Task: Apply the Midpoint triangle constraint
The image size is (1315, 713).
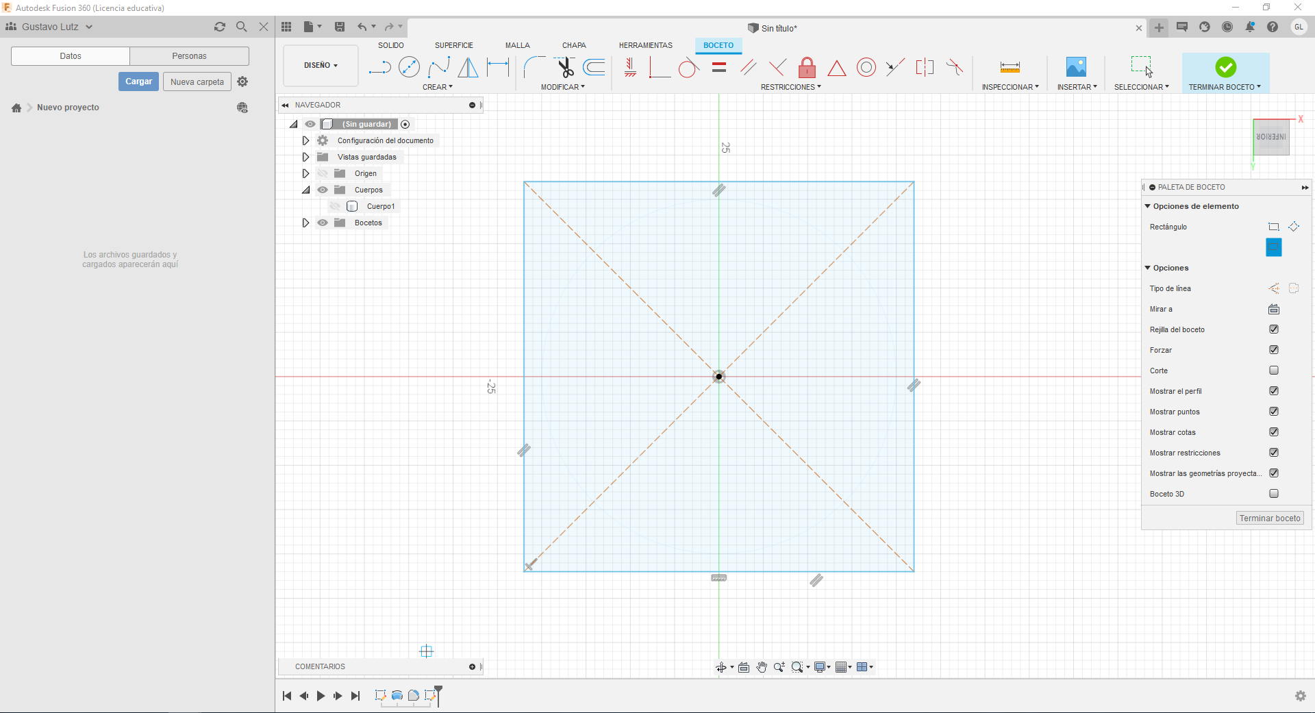Action: click(x=836, y=68)
